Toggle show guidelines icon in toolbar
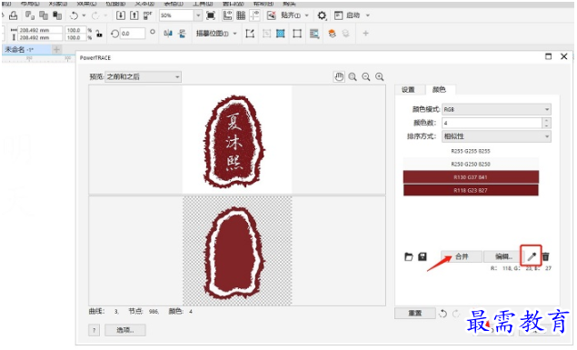 [254, 15]
